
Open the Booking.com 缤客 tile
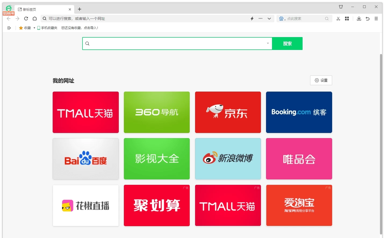(299, 112)
